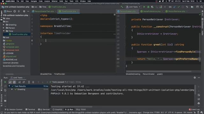The height and width of the screenshot is (114, 204).
Task: Click horizontal scrollbar under PersonGreeter editor
Action: pyautogui.click(x=159, y=71)
